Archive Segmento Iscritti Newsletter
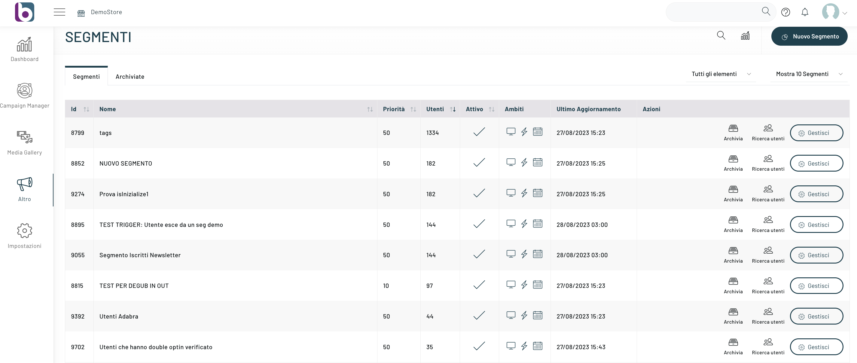 coord(733,255)
